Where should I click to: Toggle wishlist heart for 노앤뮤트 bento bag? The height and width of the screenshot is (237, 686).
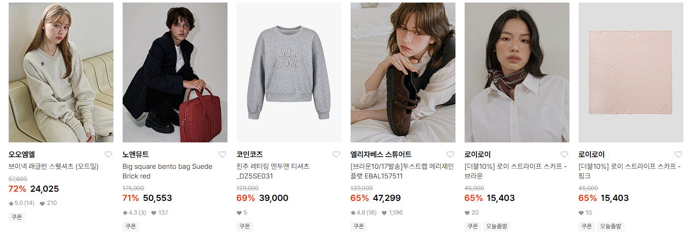click(x=222, y=155)
